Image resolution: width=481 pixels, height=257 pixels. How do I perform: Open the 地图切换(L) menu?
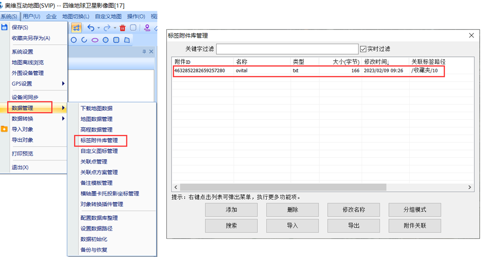pos(76,16)
